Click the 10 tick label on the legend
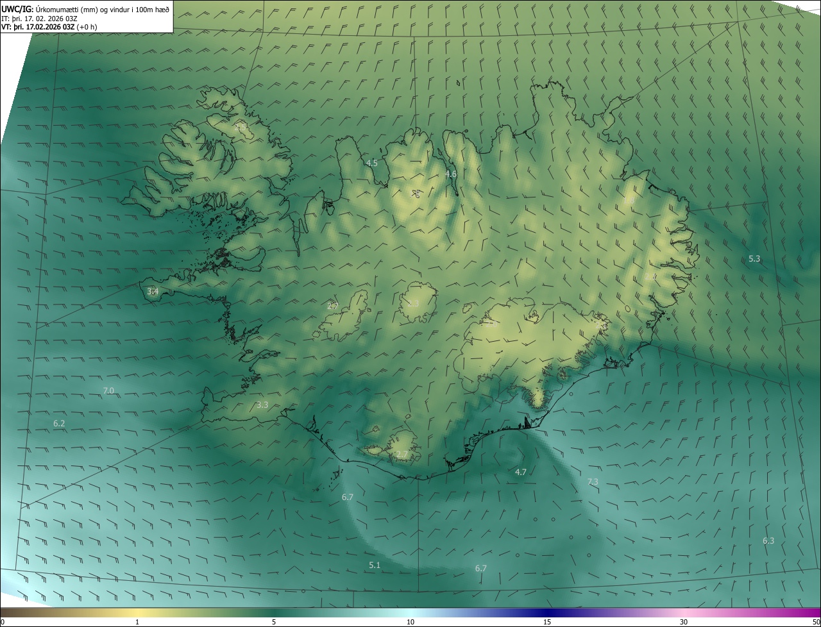The image size is (821, 627). tap(410, 622)
